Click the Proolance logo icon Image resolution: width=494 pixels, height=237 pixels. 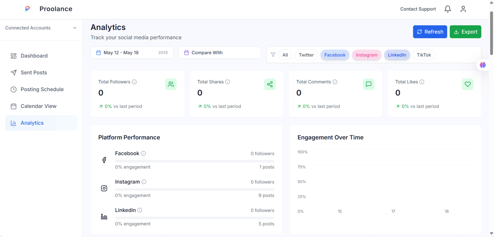28,9
